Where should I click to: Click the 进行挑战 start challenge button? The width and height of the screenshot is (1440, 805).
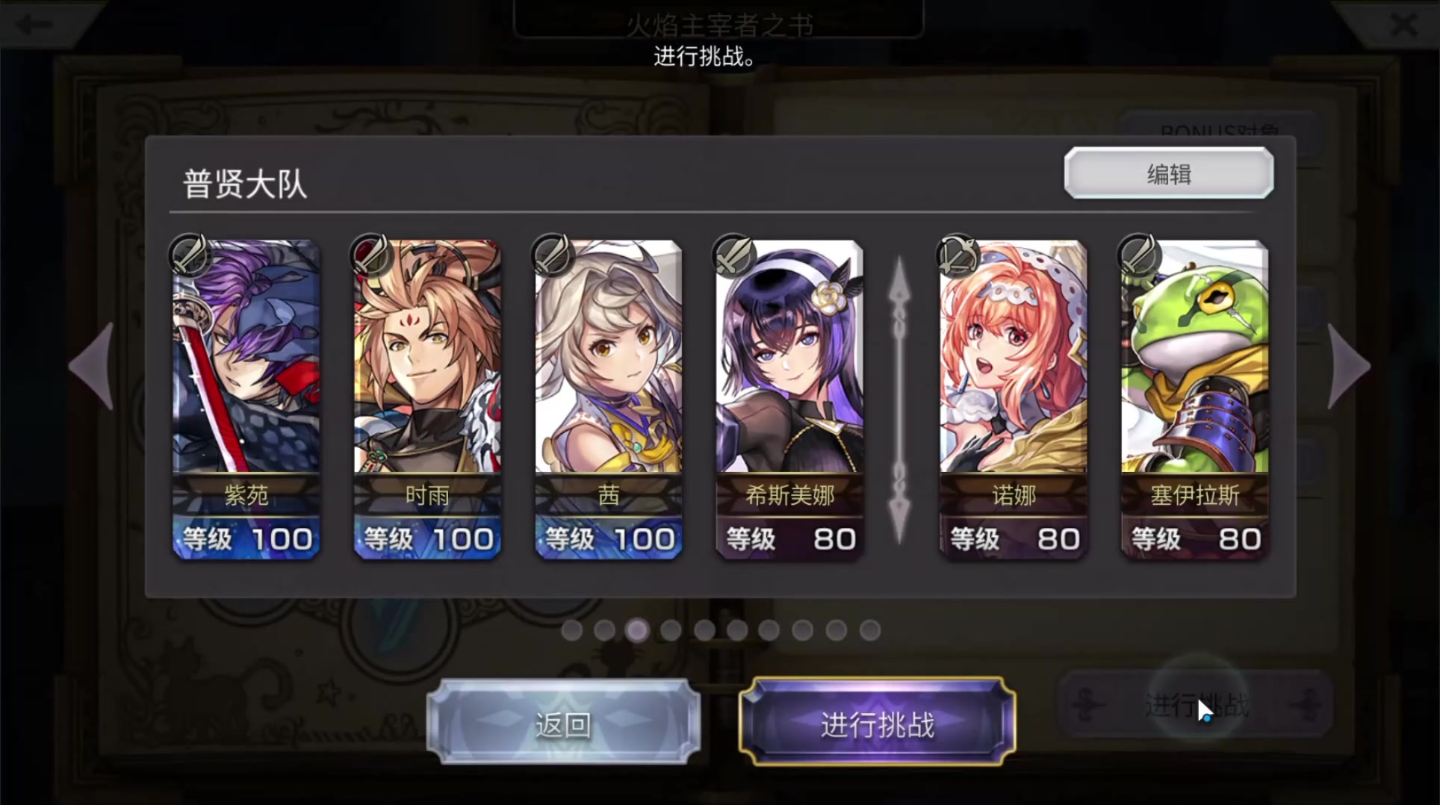pos(877,722)
